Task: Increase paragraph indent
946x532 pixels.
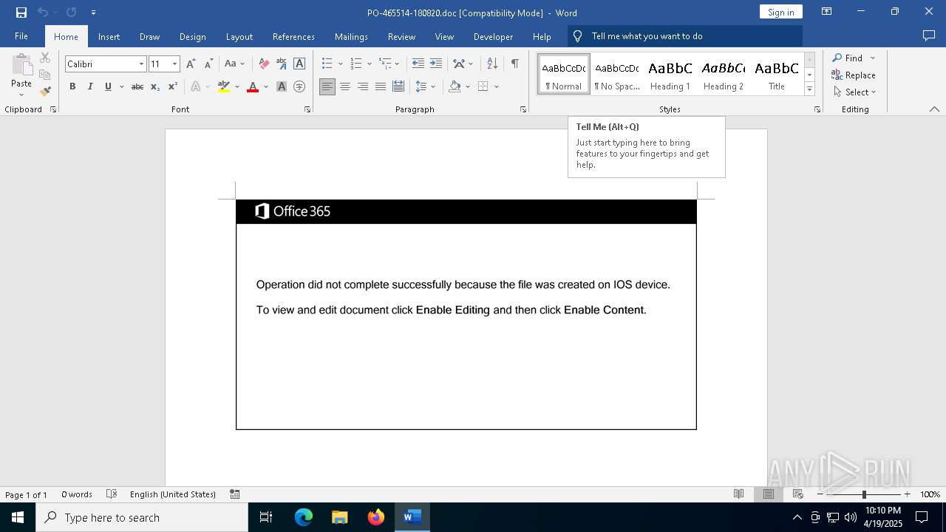Action: (436, 64)
